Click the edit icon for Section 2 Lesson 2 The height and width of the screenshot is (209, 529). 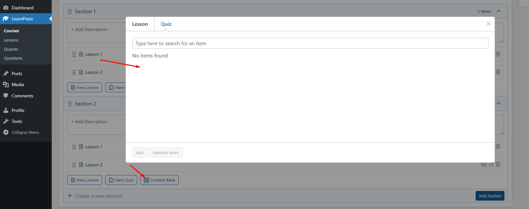[491, 164]
